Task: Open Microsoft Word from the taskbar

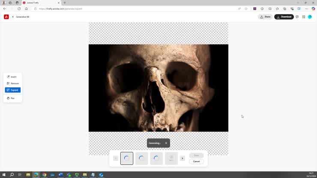Action: click(60, 175)
